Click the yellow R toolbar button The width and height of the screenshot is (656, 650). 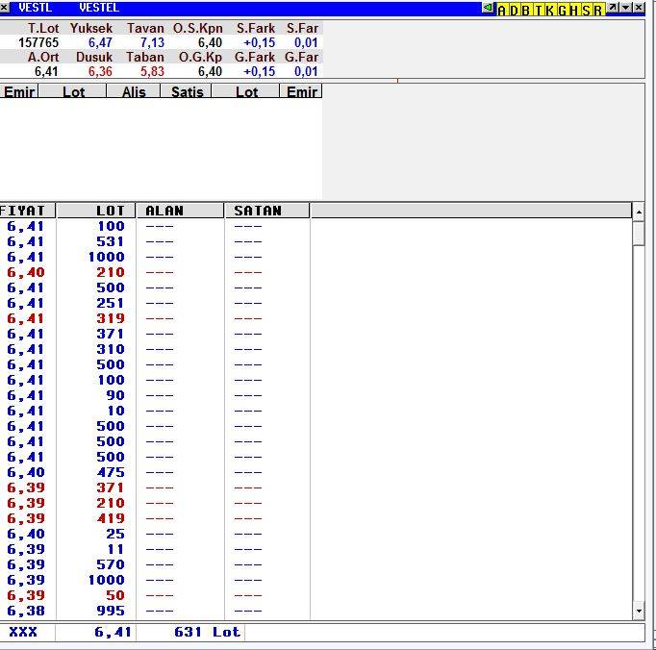(598, 9)
